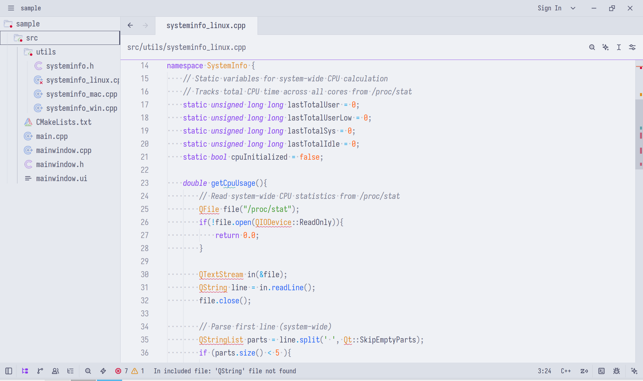
Task: Click the "/proc/stat" string literal on line 25
Action: (267, 209)
